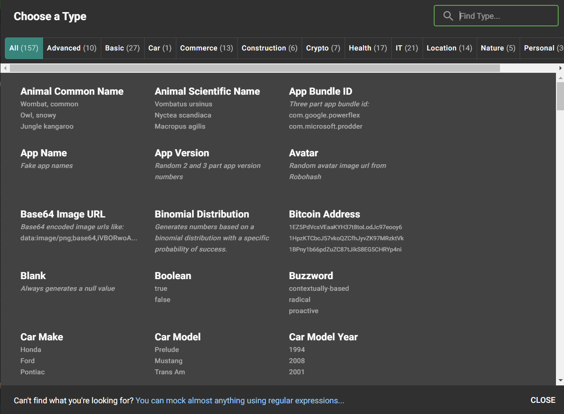Viewport: 564px width, 414px height.
Task: Choose the Animal Common Name type
Action: 72,92
